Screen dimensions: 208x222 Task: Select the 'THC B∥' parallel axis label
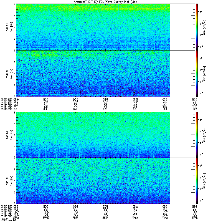pos(7,181)
